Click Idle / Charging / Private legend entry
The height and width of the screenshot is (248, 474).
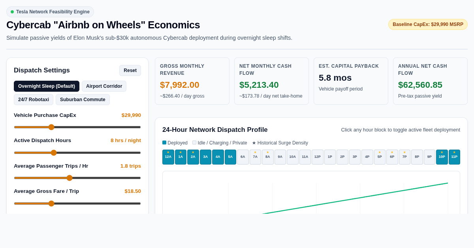[220, 143]
